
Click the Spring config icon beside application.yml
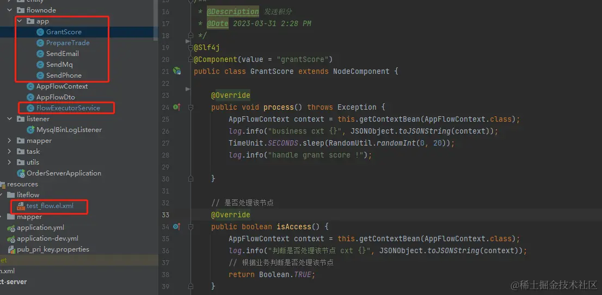(x=11, y=228)
